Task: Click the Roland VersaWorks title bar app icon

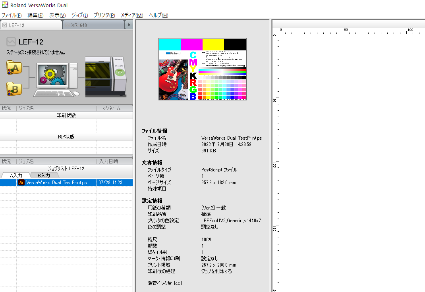Action: pos(4,5)
